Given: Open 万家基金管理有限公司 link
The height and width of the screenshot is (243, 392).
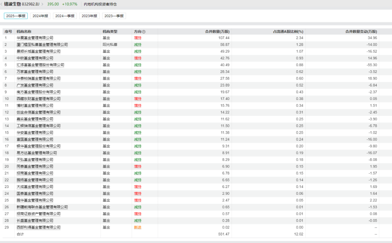Looking at the screenshot, I should (35, 72).
